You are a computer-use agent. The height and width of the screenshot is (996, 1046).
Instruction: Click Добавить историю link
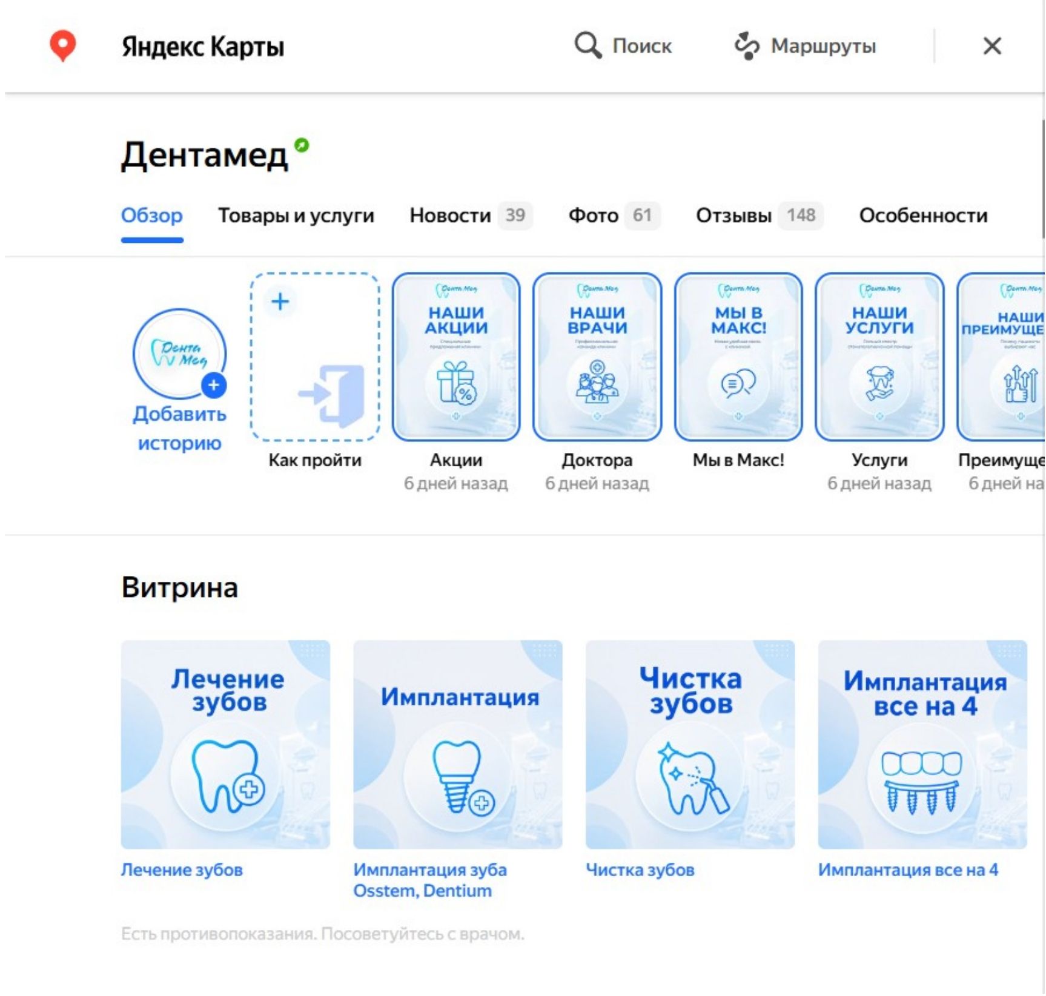(x=179, y=429)
